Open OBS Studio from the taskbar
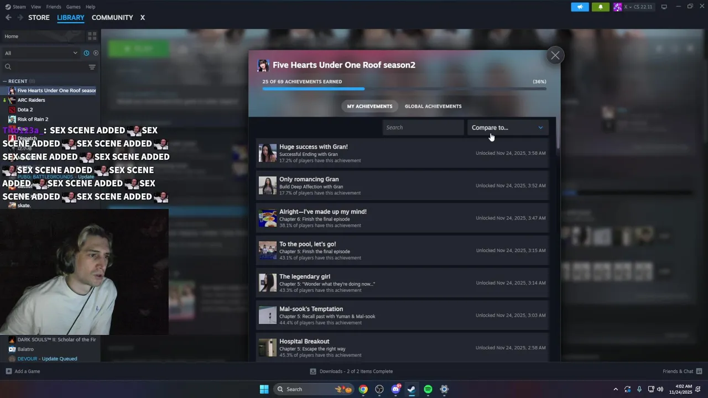Image resolution: width=708 pixels, height=398 pixels. pyautogui.click(x=379, y=389)
